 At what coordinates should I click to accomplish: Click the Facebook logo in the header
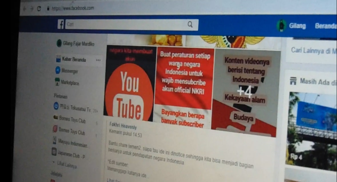point(61,24)
